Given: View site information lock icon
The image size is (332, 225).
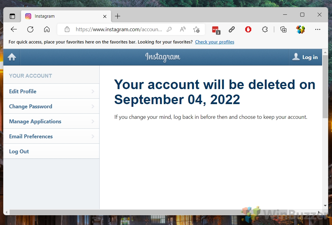Looking at the screenshot, I should (67, 29).
